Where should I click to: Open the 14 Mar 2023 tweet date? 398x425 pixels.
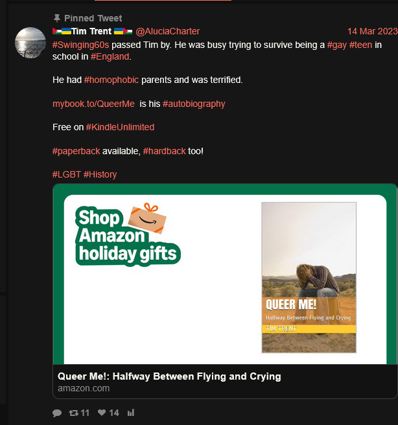click(373, 32)
